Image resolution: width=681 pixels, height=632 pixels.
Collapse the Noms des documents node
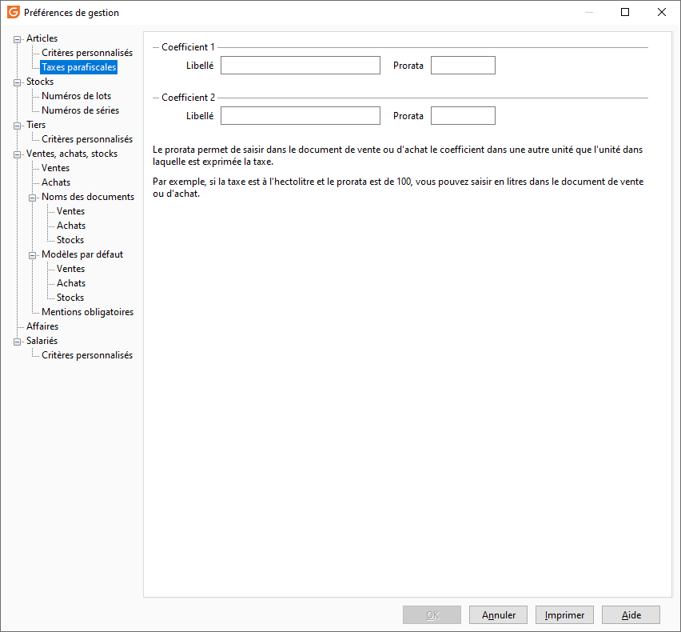pos(32,198)
